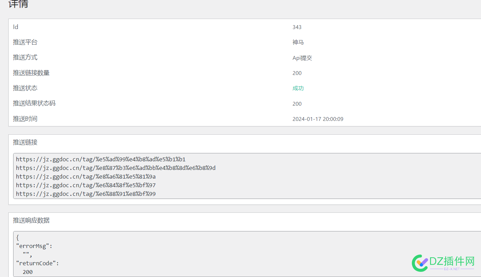Click the 推送平台 label
Screen dimensions: 481x277
pos(25,42)
